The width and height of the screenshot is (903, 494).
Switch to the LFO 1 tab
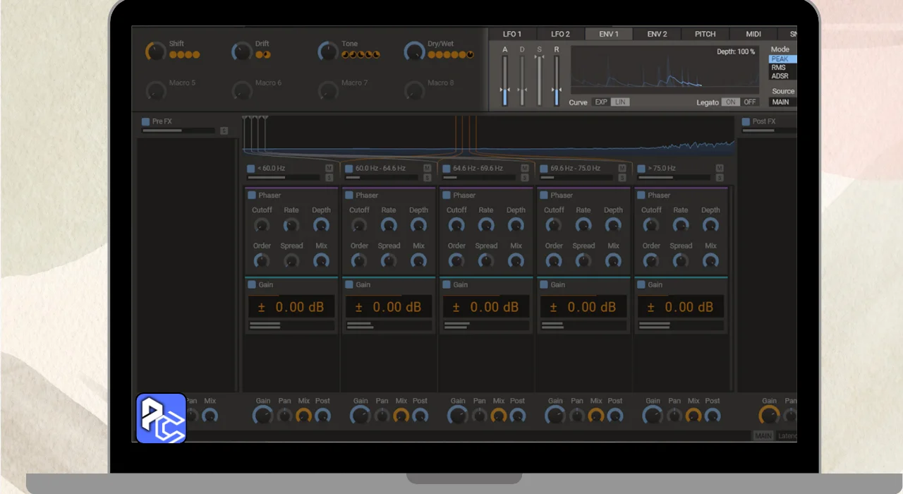(512, 34)
